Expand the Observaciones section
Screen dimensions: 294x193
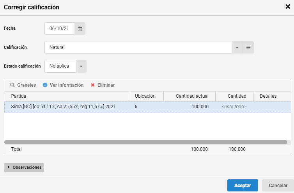coord(24,168)
